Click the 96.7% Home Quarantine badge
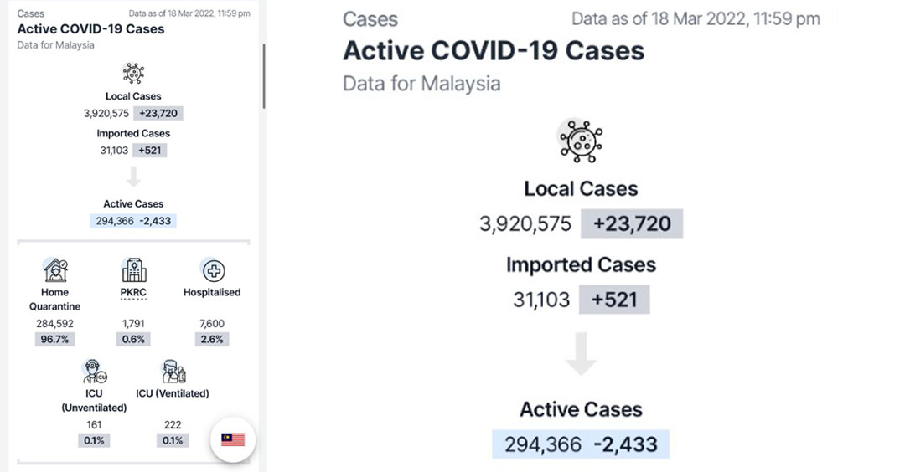The width and height of the screenshot is (905, 472). coord(54,340)
